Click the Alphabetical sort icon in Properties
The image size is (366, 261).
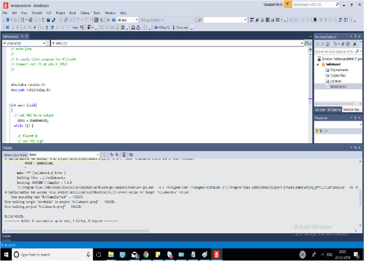coord(321,131)
